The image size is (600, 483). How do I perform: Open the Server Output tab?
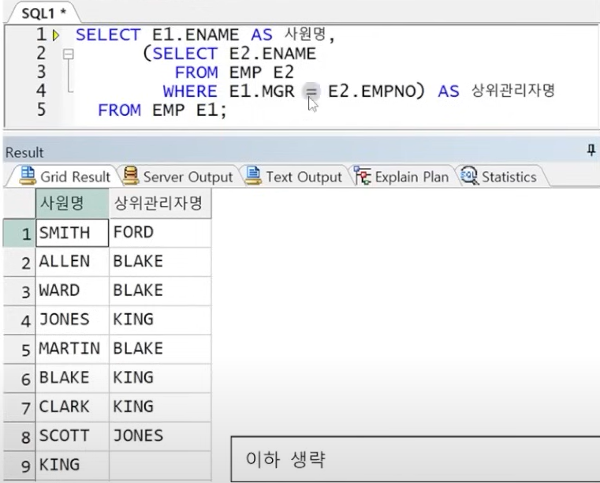(x=178, y=177)
